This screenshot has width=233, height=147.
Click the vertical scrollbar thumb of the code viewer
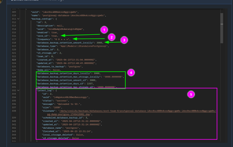point(222,28)
